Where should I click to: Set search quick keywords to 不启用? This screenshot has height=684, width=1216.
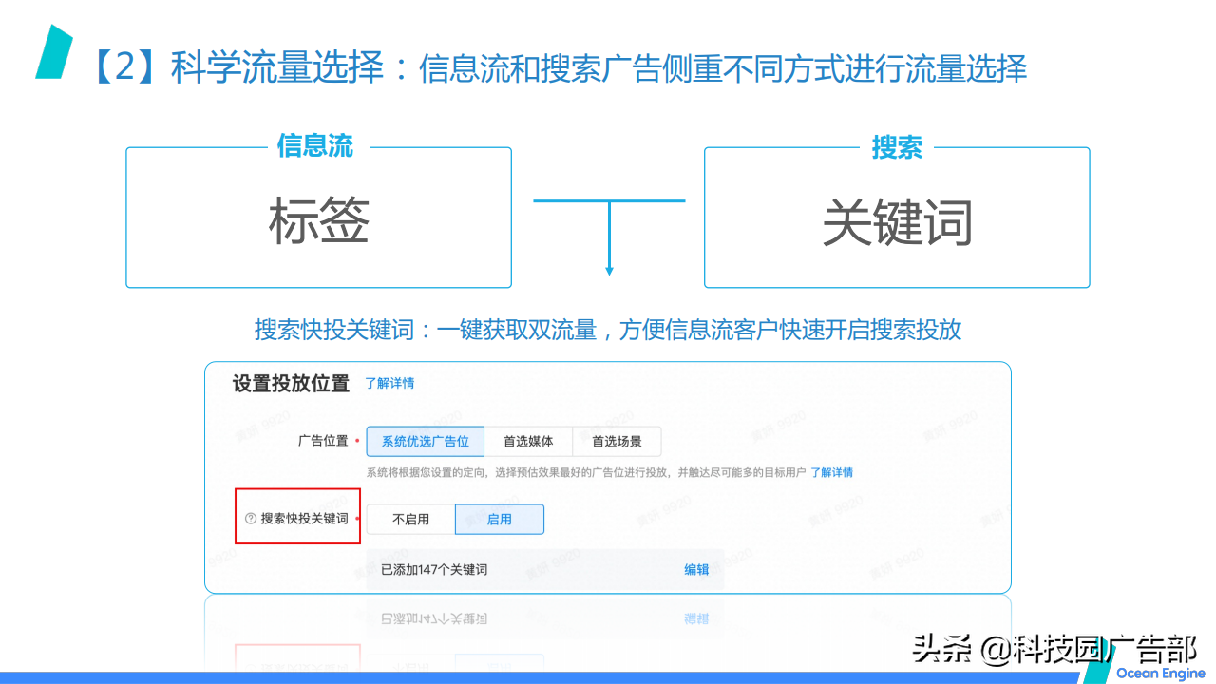[x=411, y=519]
